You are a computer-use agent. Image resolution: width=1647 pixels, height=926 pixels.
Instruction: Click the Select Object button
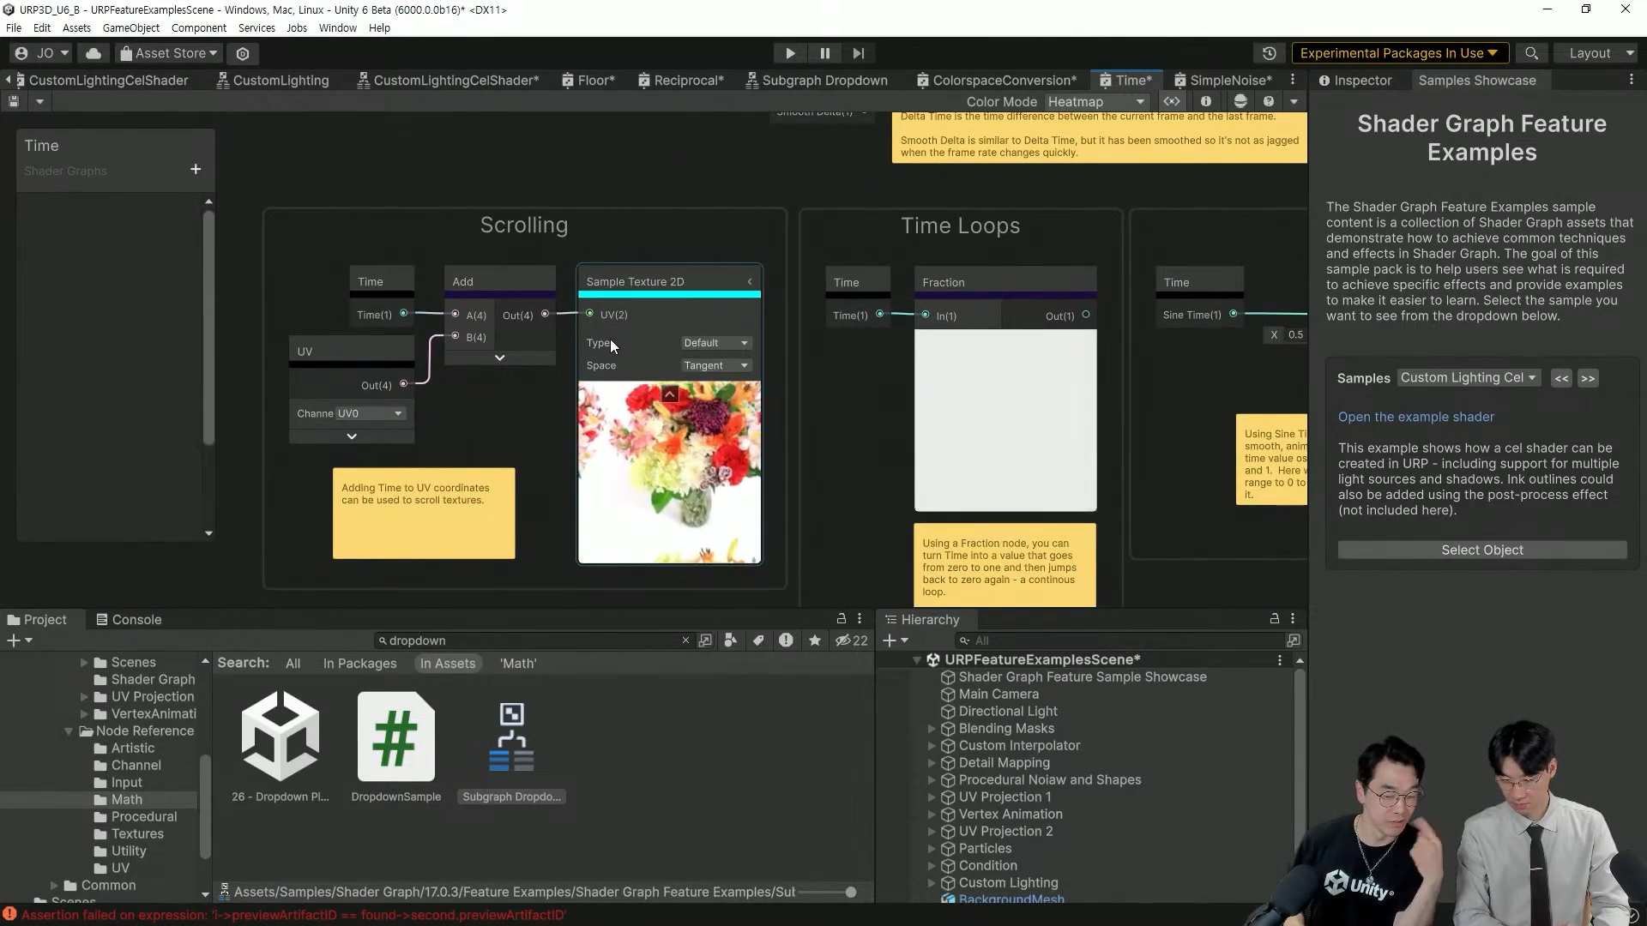tap(1481, 550)
